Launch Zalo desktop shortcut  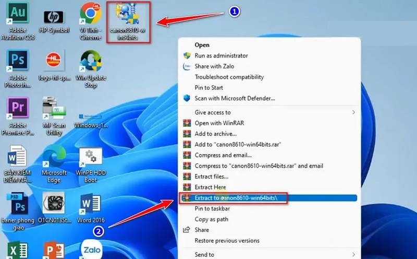(x=92, y=249)
